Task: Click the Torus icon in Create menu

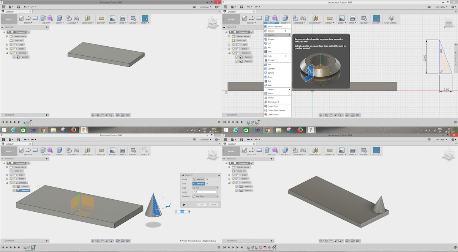Action: tap(265, 77)
